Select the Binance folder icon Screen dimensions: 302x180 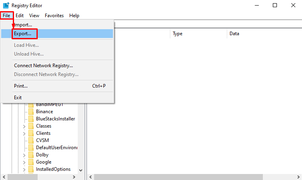(x=31, y=112)
